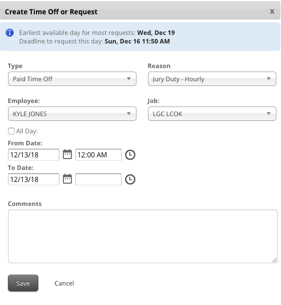Check the All Day checkbox
Screen dimensions: 281x305
point(11,131)
